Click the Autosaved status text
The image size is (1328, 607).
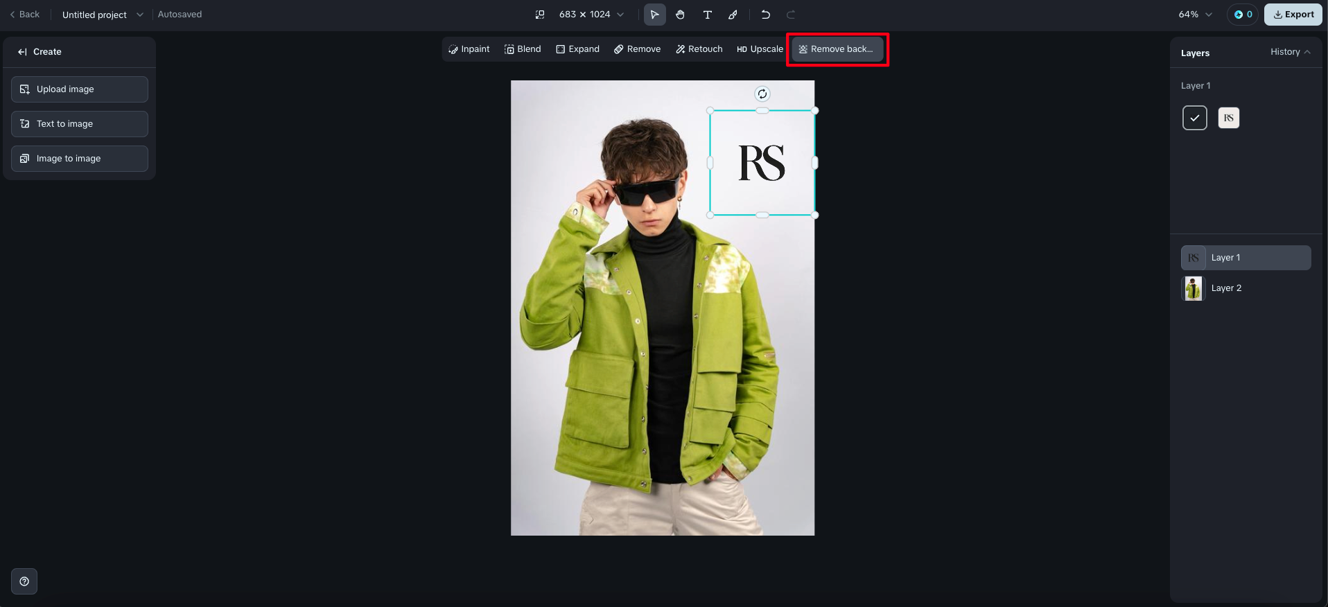(x=180, y=15)
